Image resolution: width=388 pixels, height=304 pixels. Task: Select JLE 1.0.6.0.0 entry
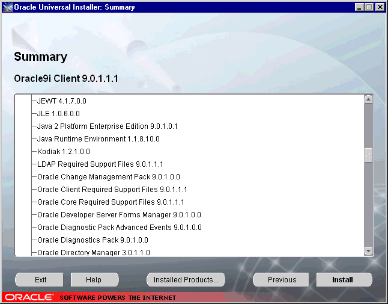[x=58, y=114]
